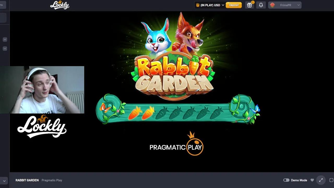Image resolution: width=334 pixels, height=188 pixels.
Task: Click the Deposit button
Action: 234,5
